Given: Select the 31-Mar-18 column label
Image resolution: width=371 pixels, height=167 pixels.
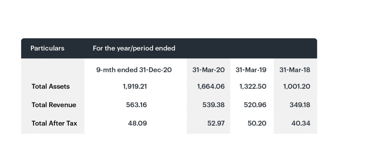Looking at the screenshot, I should click(295, 70).
